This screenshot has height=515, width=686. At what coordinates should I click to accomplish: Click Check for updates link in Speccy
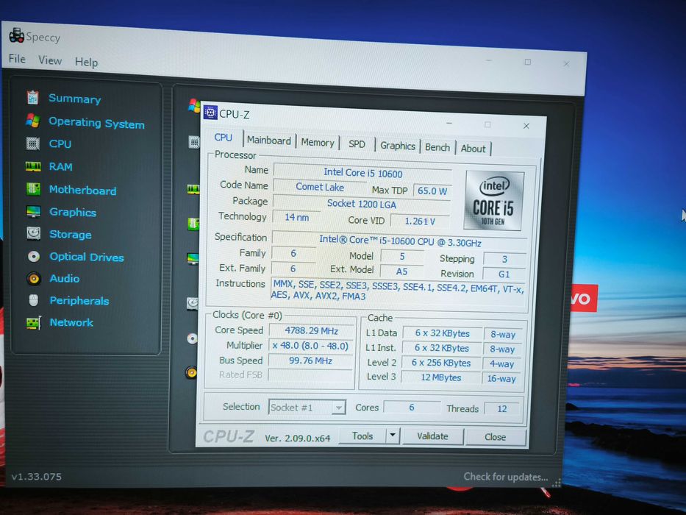coord(505,477)
